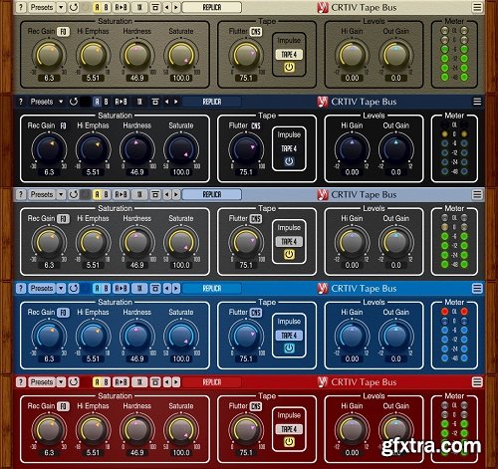Select state B in the blue instance
Screen dimensions: 498x469
point(106,288)
